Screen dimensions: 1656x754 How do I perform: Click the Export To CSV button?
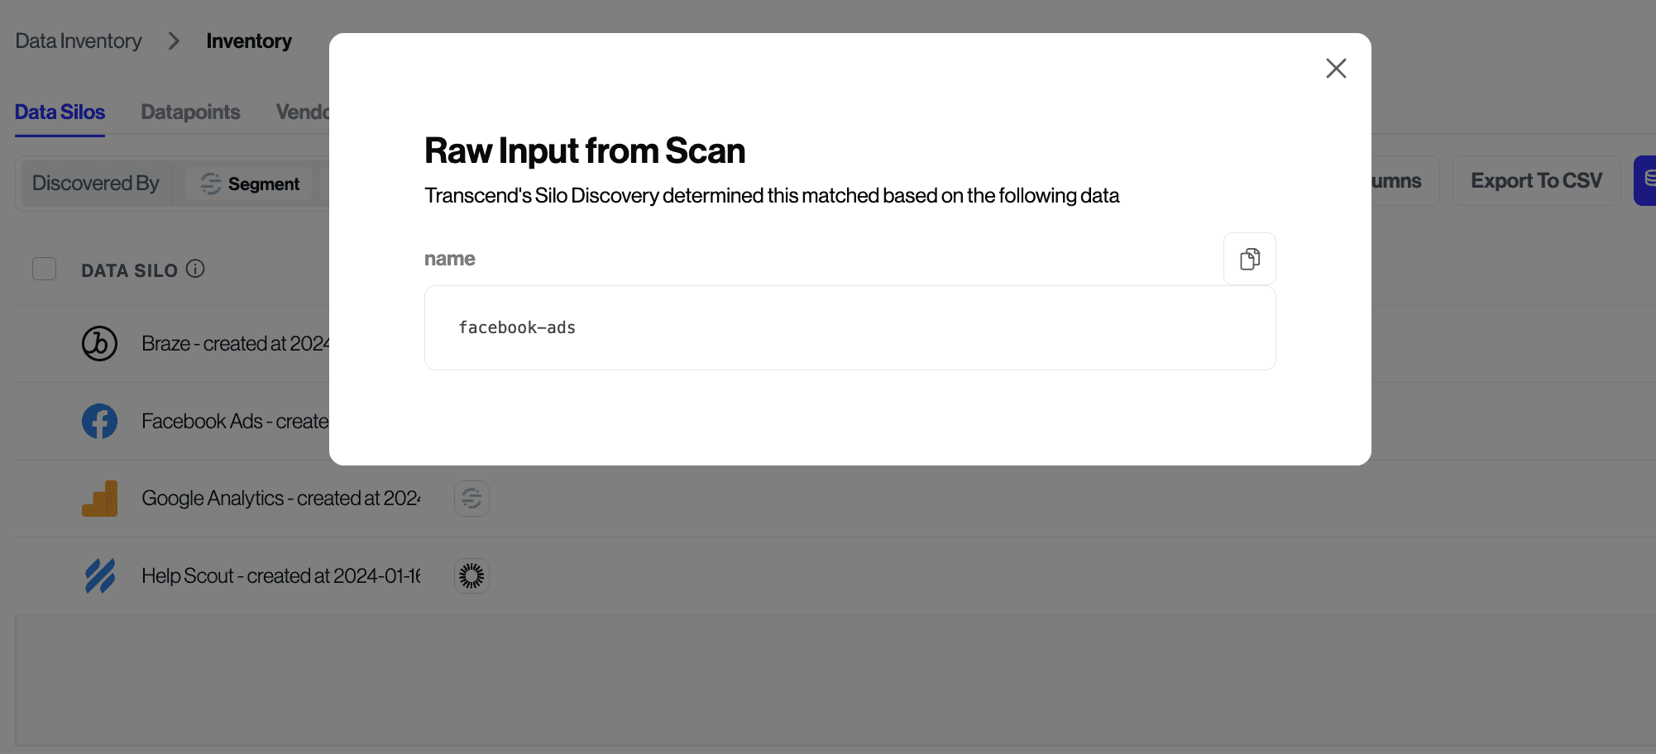[1536, 180]
